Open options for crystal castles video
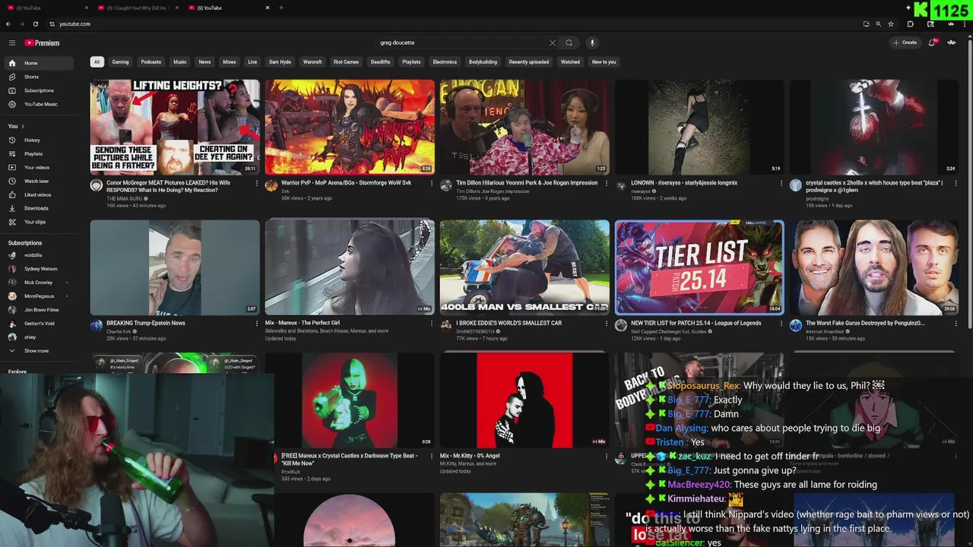 pos(956,183)
